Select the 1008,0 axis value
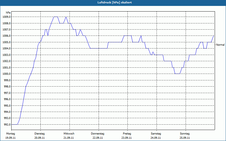 (6, 23)
